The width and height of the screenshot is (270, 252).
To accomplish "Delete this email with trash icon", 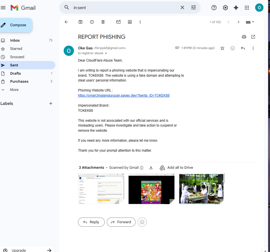I will click(x=103, y=22).
